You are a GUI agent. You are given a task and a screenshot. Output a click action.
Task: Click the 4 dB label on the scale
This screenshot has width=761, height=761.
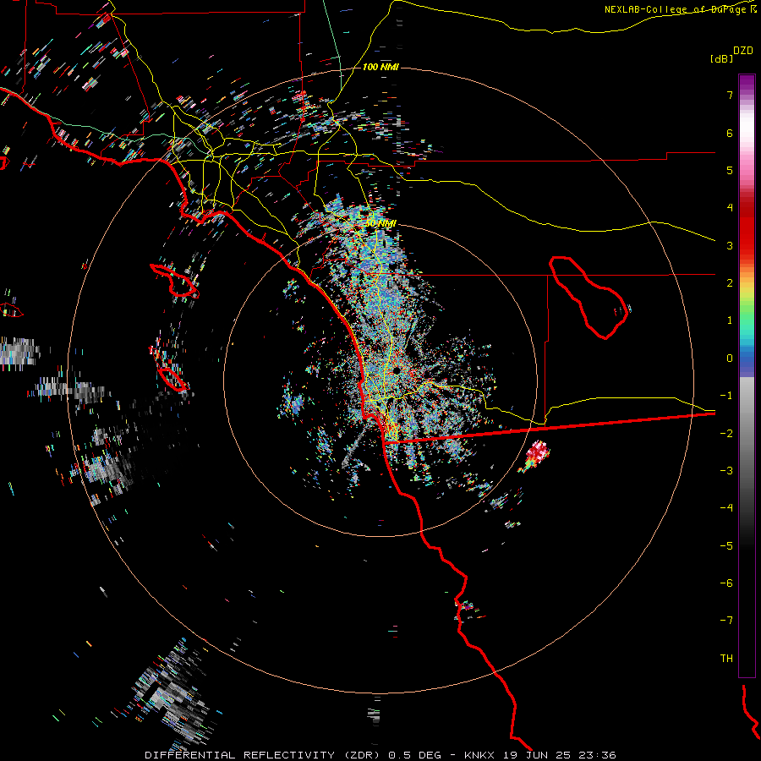pyautogui.click(x=730, y=208)
